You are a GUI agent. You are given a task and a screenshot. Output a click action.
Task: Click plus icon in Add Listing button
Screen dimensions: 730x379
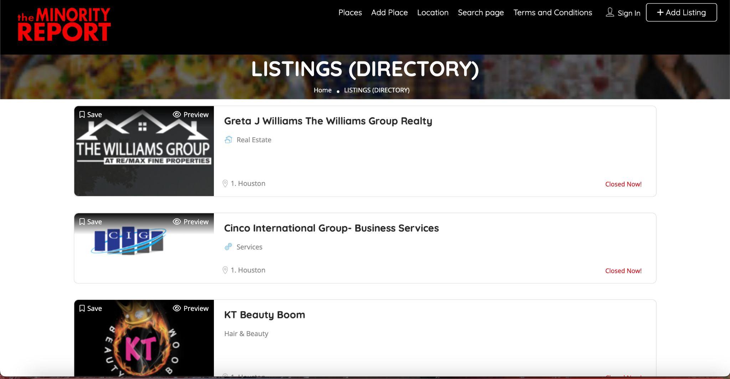click(660, 12)
